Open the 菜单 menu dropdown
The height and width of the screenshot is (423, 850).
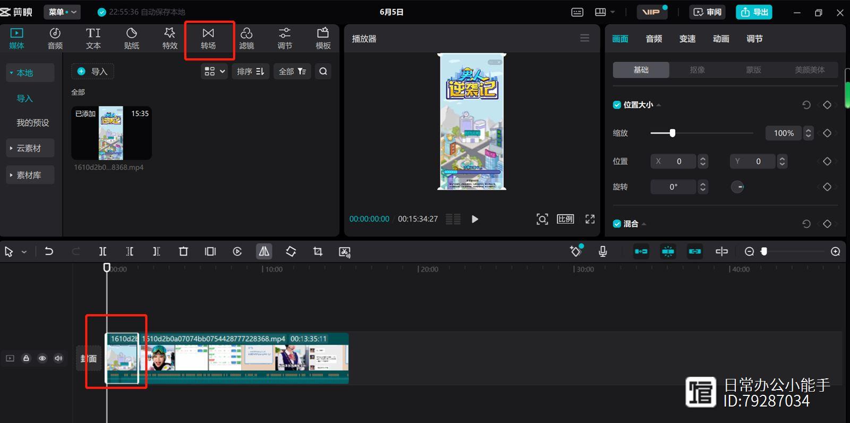click(62, 12)
